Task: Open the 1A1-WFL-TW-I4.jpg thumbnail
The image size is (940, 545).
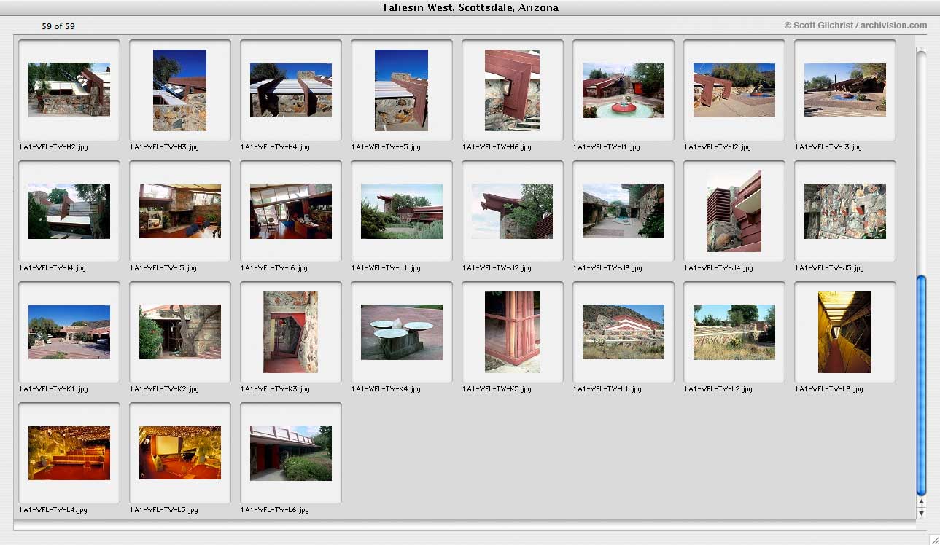Action: point(69,211)
